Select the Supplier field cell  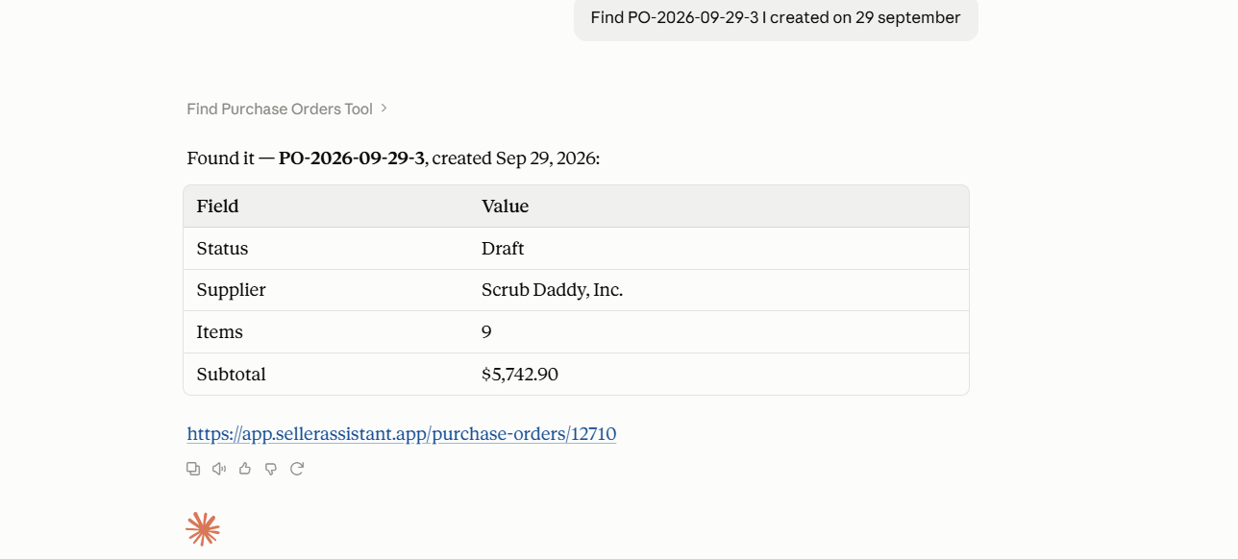pos(231,290)
